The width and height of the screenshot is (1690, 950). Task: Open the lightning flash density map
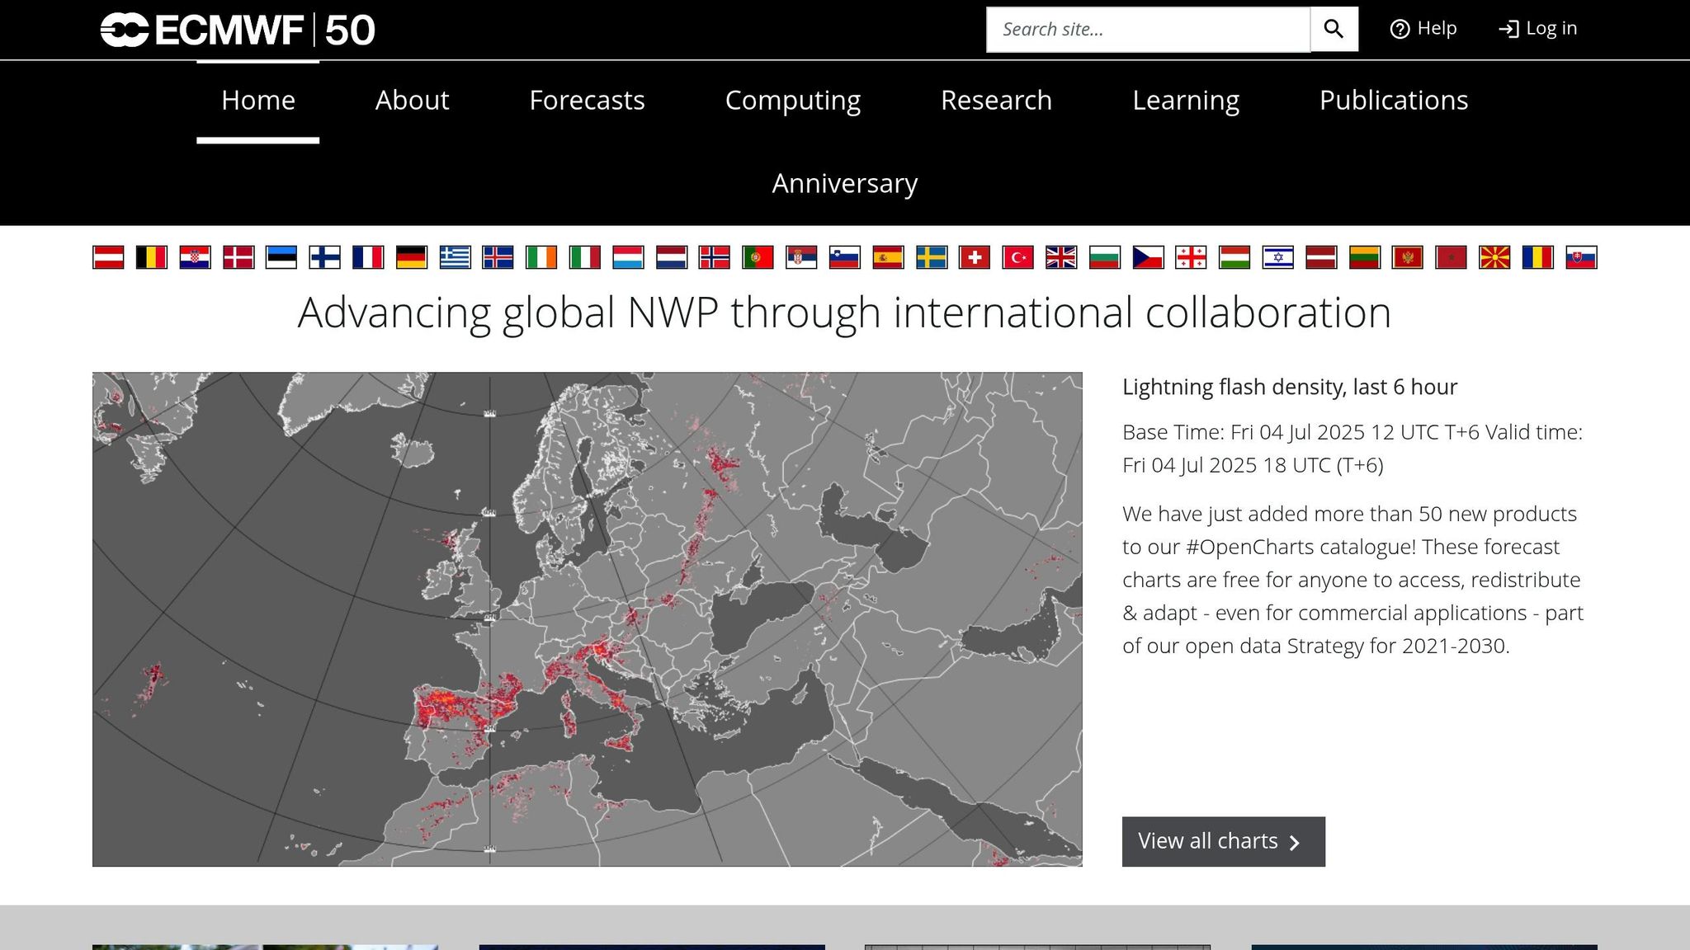point(588,619)
